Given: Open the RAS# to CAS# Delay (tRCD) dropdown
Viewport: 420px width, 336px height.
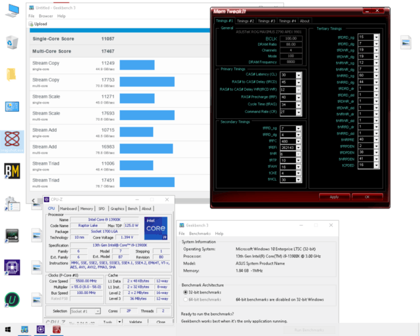Looking at the screenshot, I should pos(299,83).
